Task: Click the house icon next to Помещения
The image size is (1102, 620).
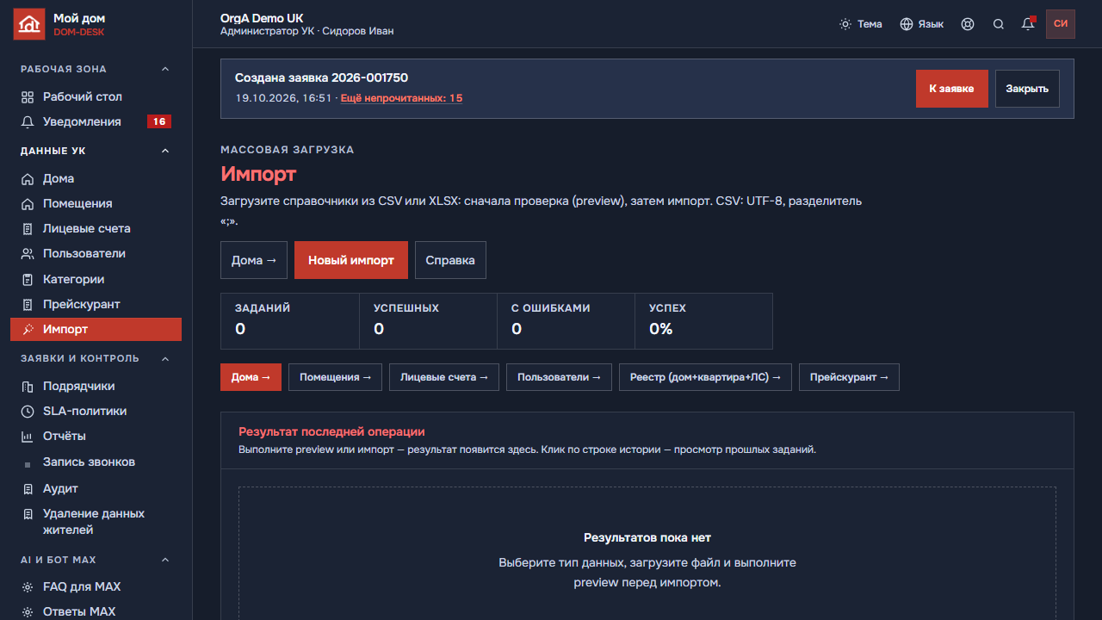Action: pos(28,204)
